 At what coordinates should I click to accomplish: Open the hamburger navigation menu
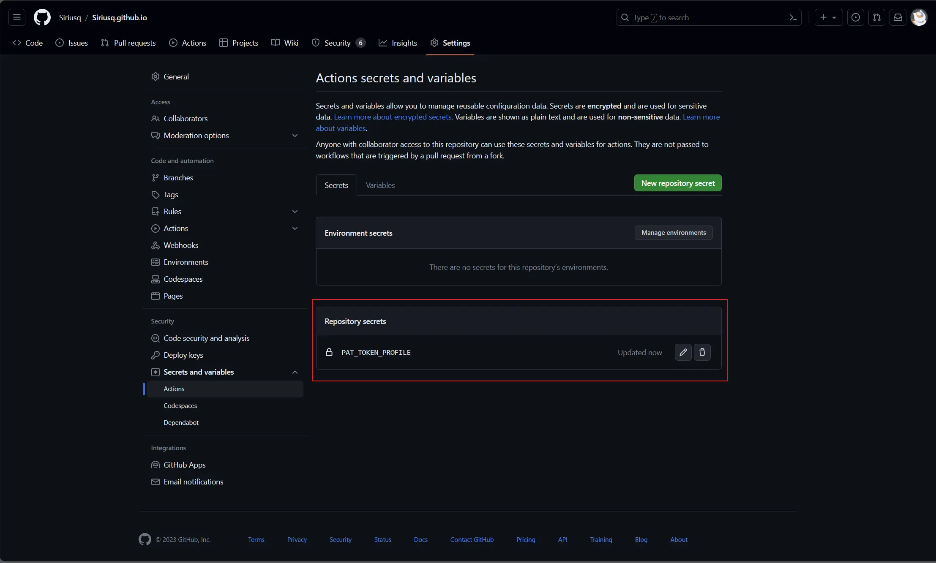pyautogui.click(x=17, y=17)
